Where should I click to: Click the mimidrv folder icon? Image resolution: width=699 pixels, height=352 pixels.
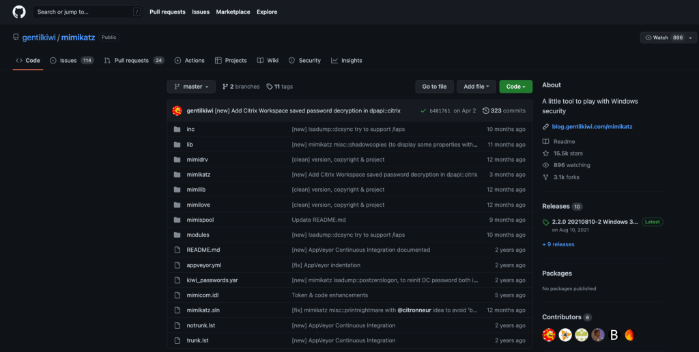177,160
